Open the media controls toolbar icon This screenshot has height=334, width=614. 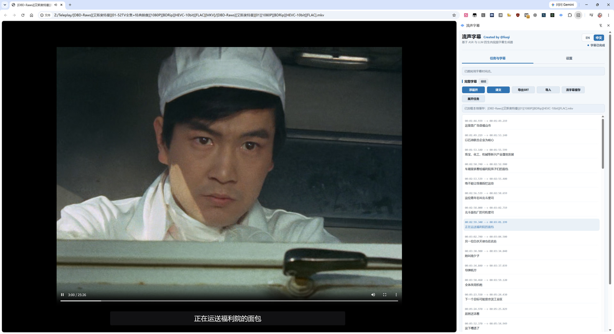tap(591, 15)
